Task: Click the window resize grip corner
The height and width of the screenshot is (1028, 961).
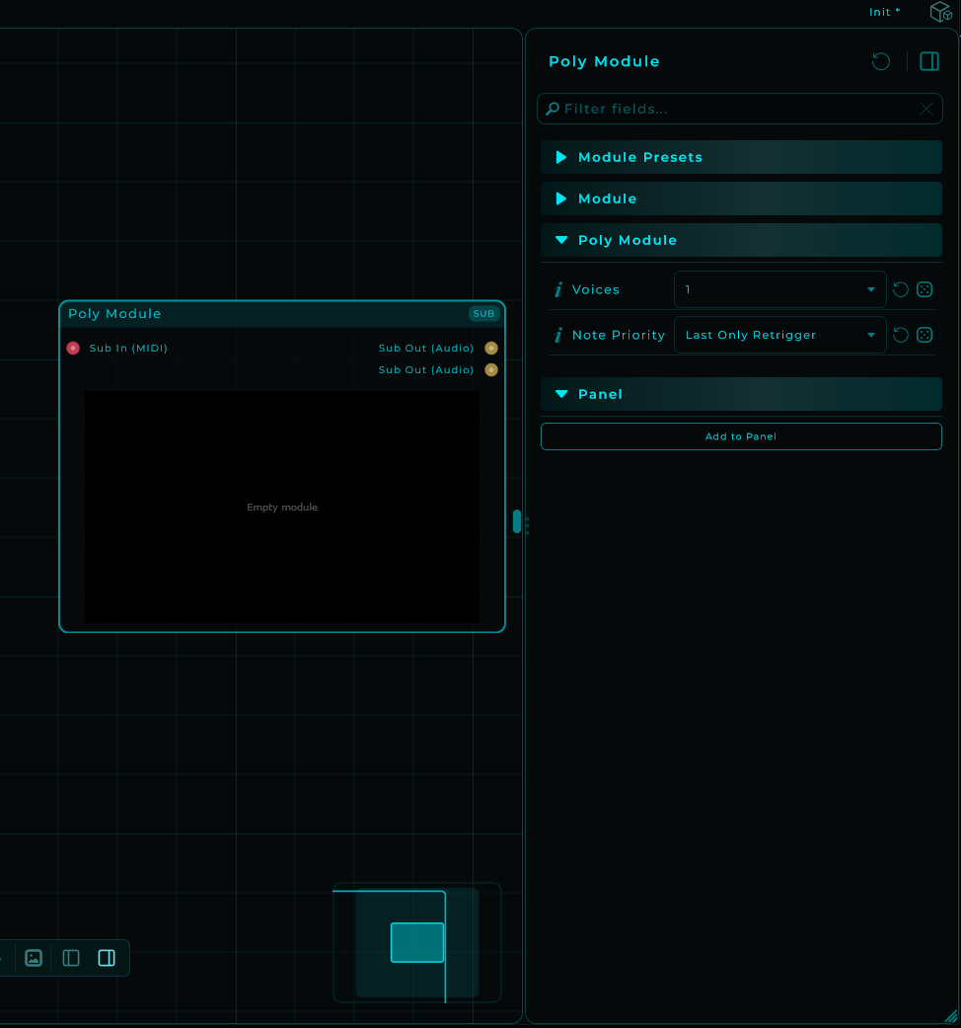Action: click(x=952, y=1015)
